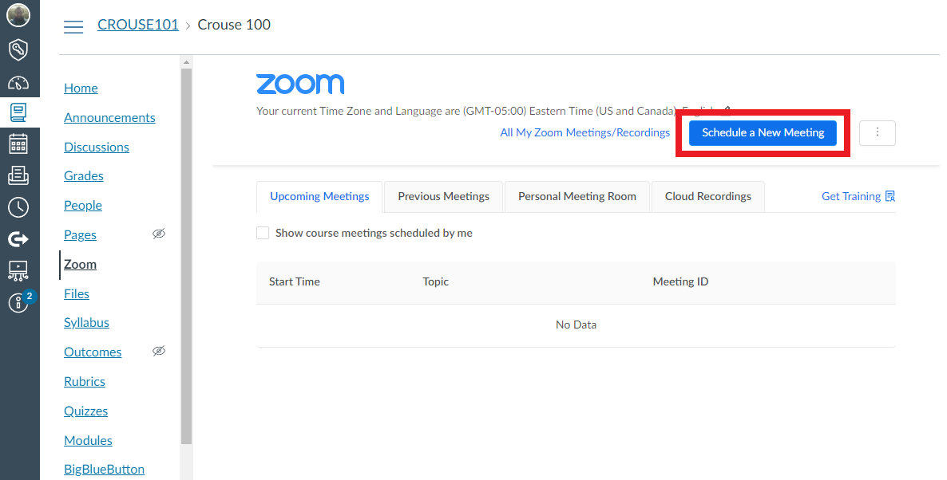Switch to the Personal Meeting Room tab
The image size is (947, 480).
pyautogui.click(x=577, y=197)
